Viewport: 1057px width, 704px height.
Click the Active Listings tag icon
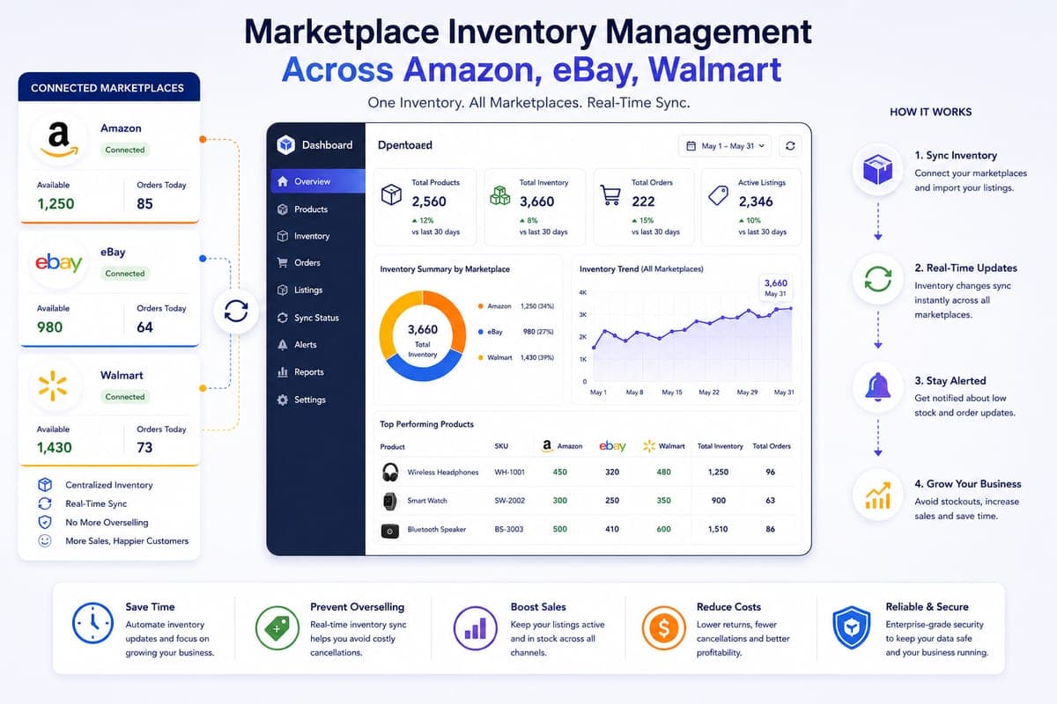[x=718, y=195]
